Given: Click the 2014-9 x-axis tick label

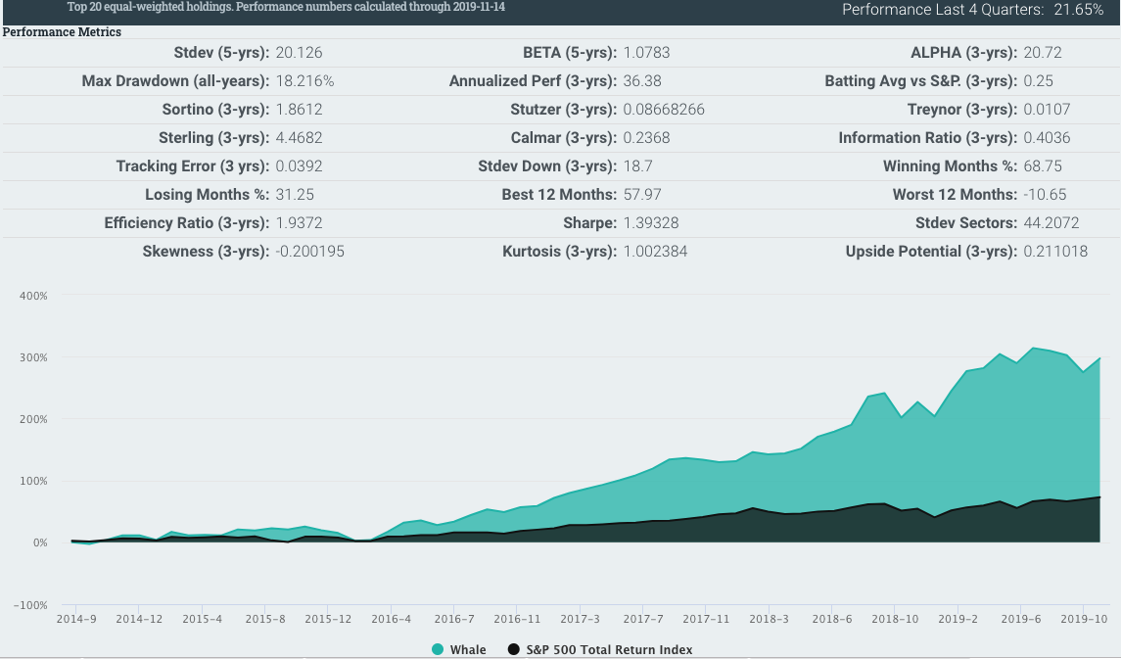Looking at the screenshot, I should (x=75, y=619).
